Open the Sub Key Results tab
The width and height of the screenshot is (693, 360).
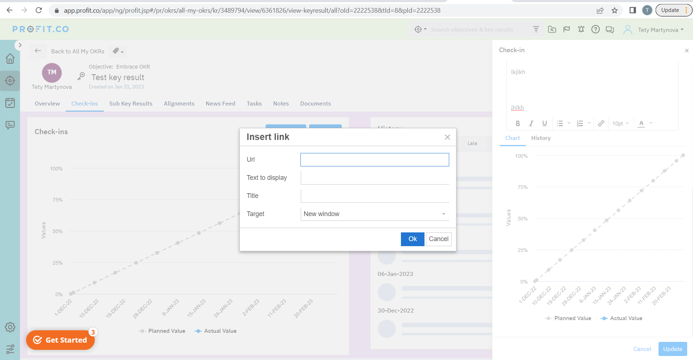tap(131, 104)
